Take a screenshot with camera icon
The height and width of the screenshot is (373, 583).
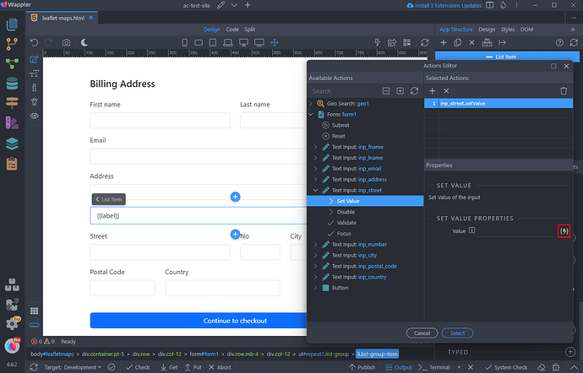tap(66, 43)
